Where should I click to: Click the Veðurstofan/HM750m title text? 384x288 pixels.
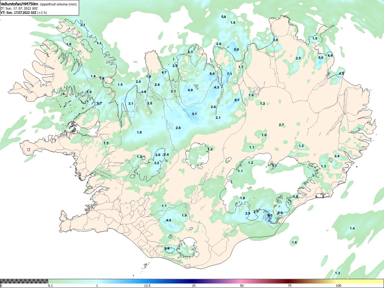click(x=19, y=4)
